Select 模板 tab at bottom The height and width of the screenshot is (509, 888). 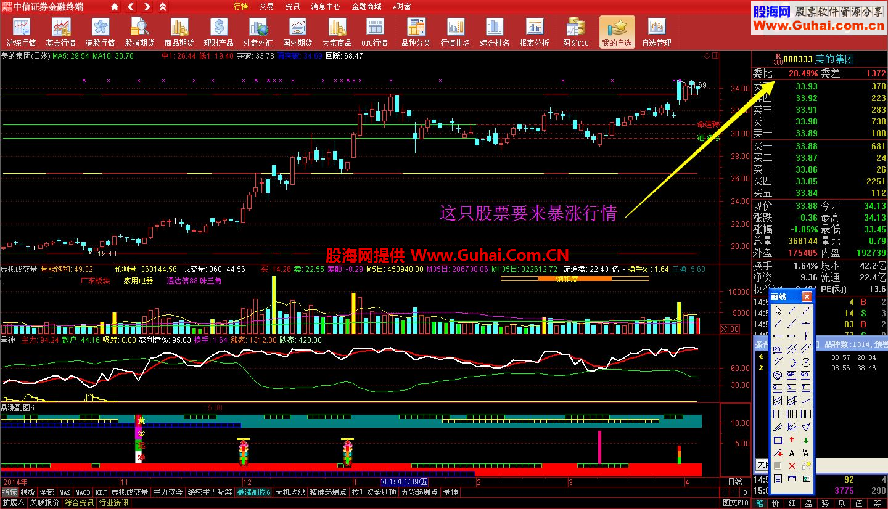point(28,492)
